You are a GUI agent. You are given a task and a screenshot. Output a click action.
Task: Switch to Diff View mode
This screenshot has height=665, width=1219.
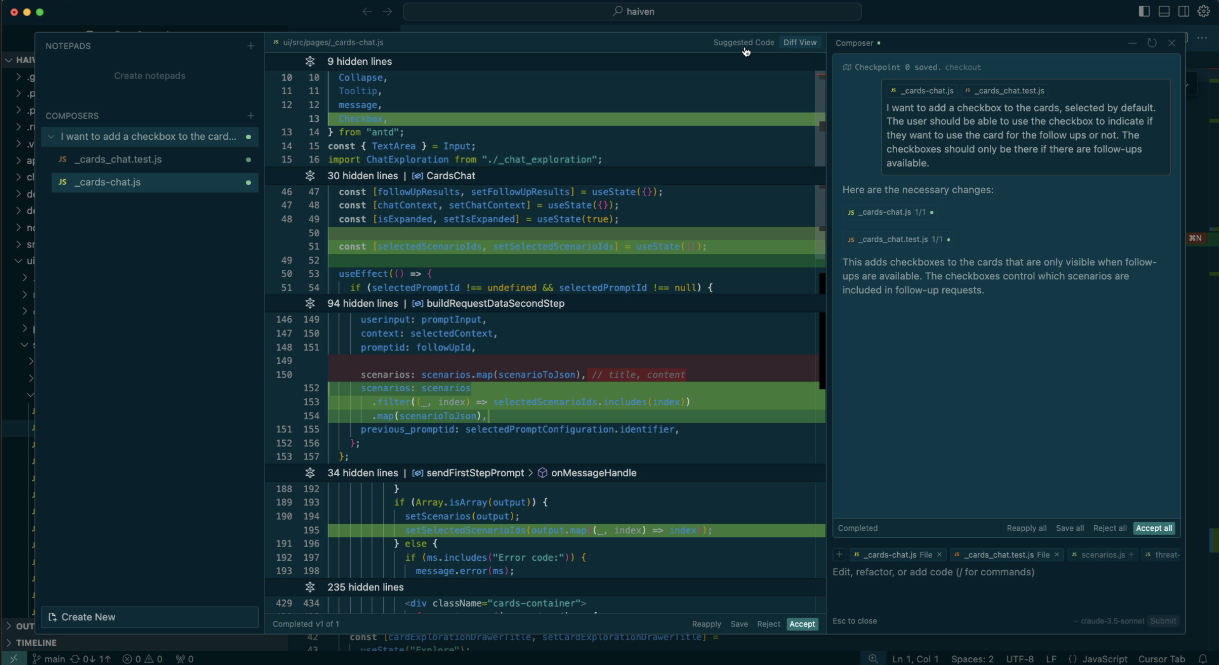click(x=799, y=42)
